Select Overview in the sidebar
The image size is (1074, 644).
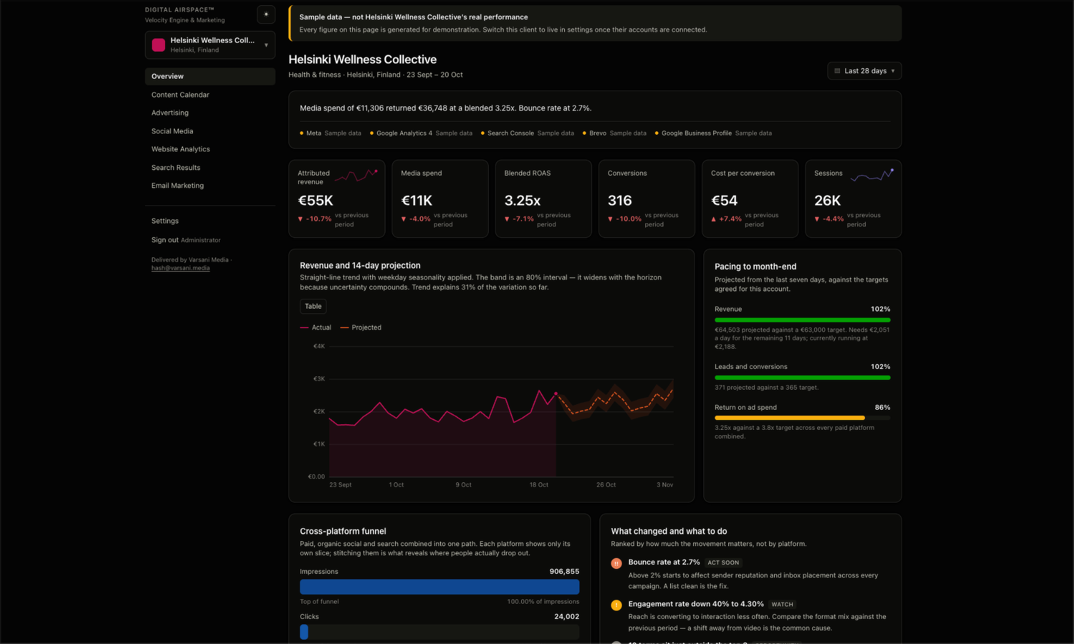point(210,76)
